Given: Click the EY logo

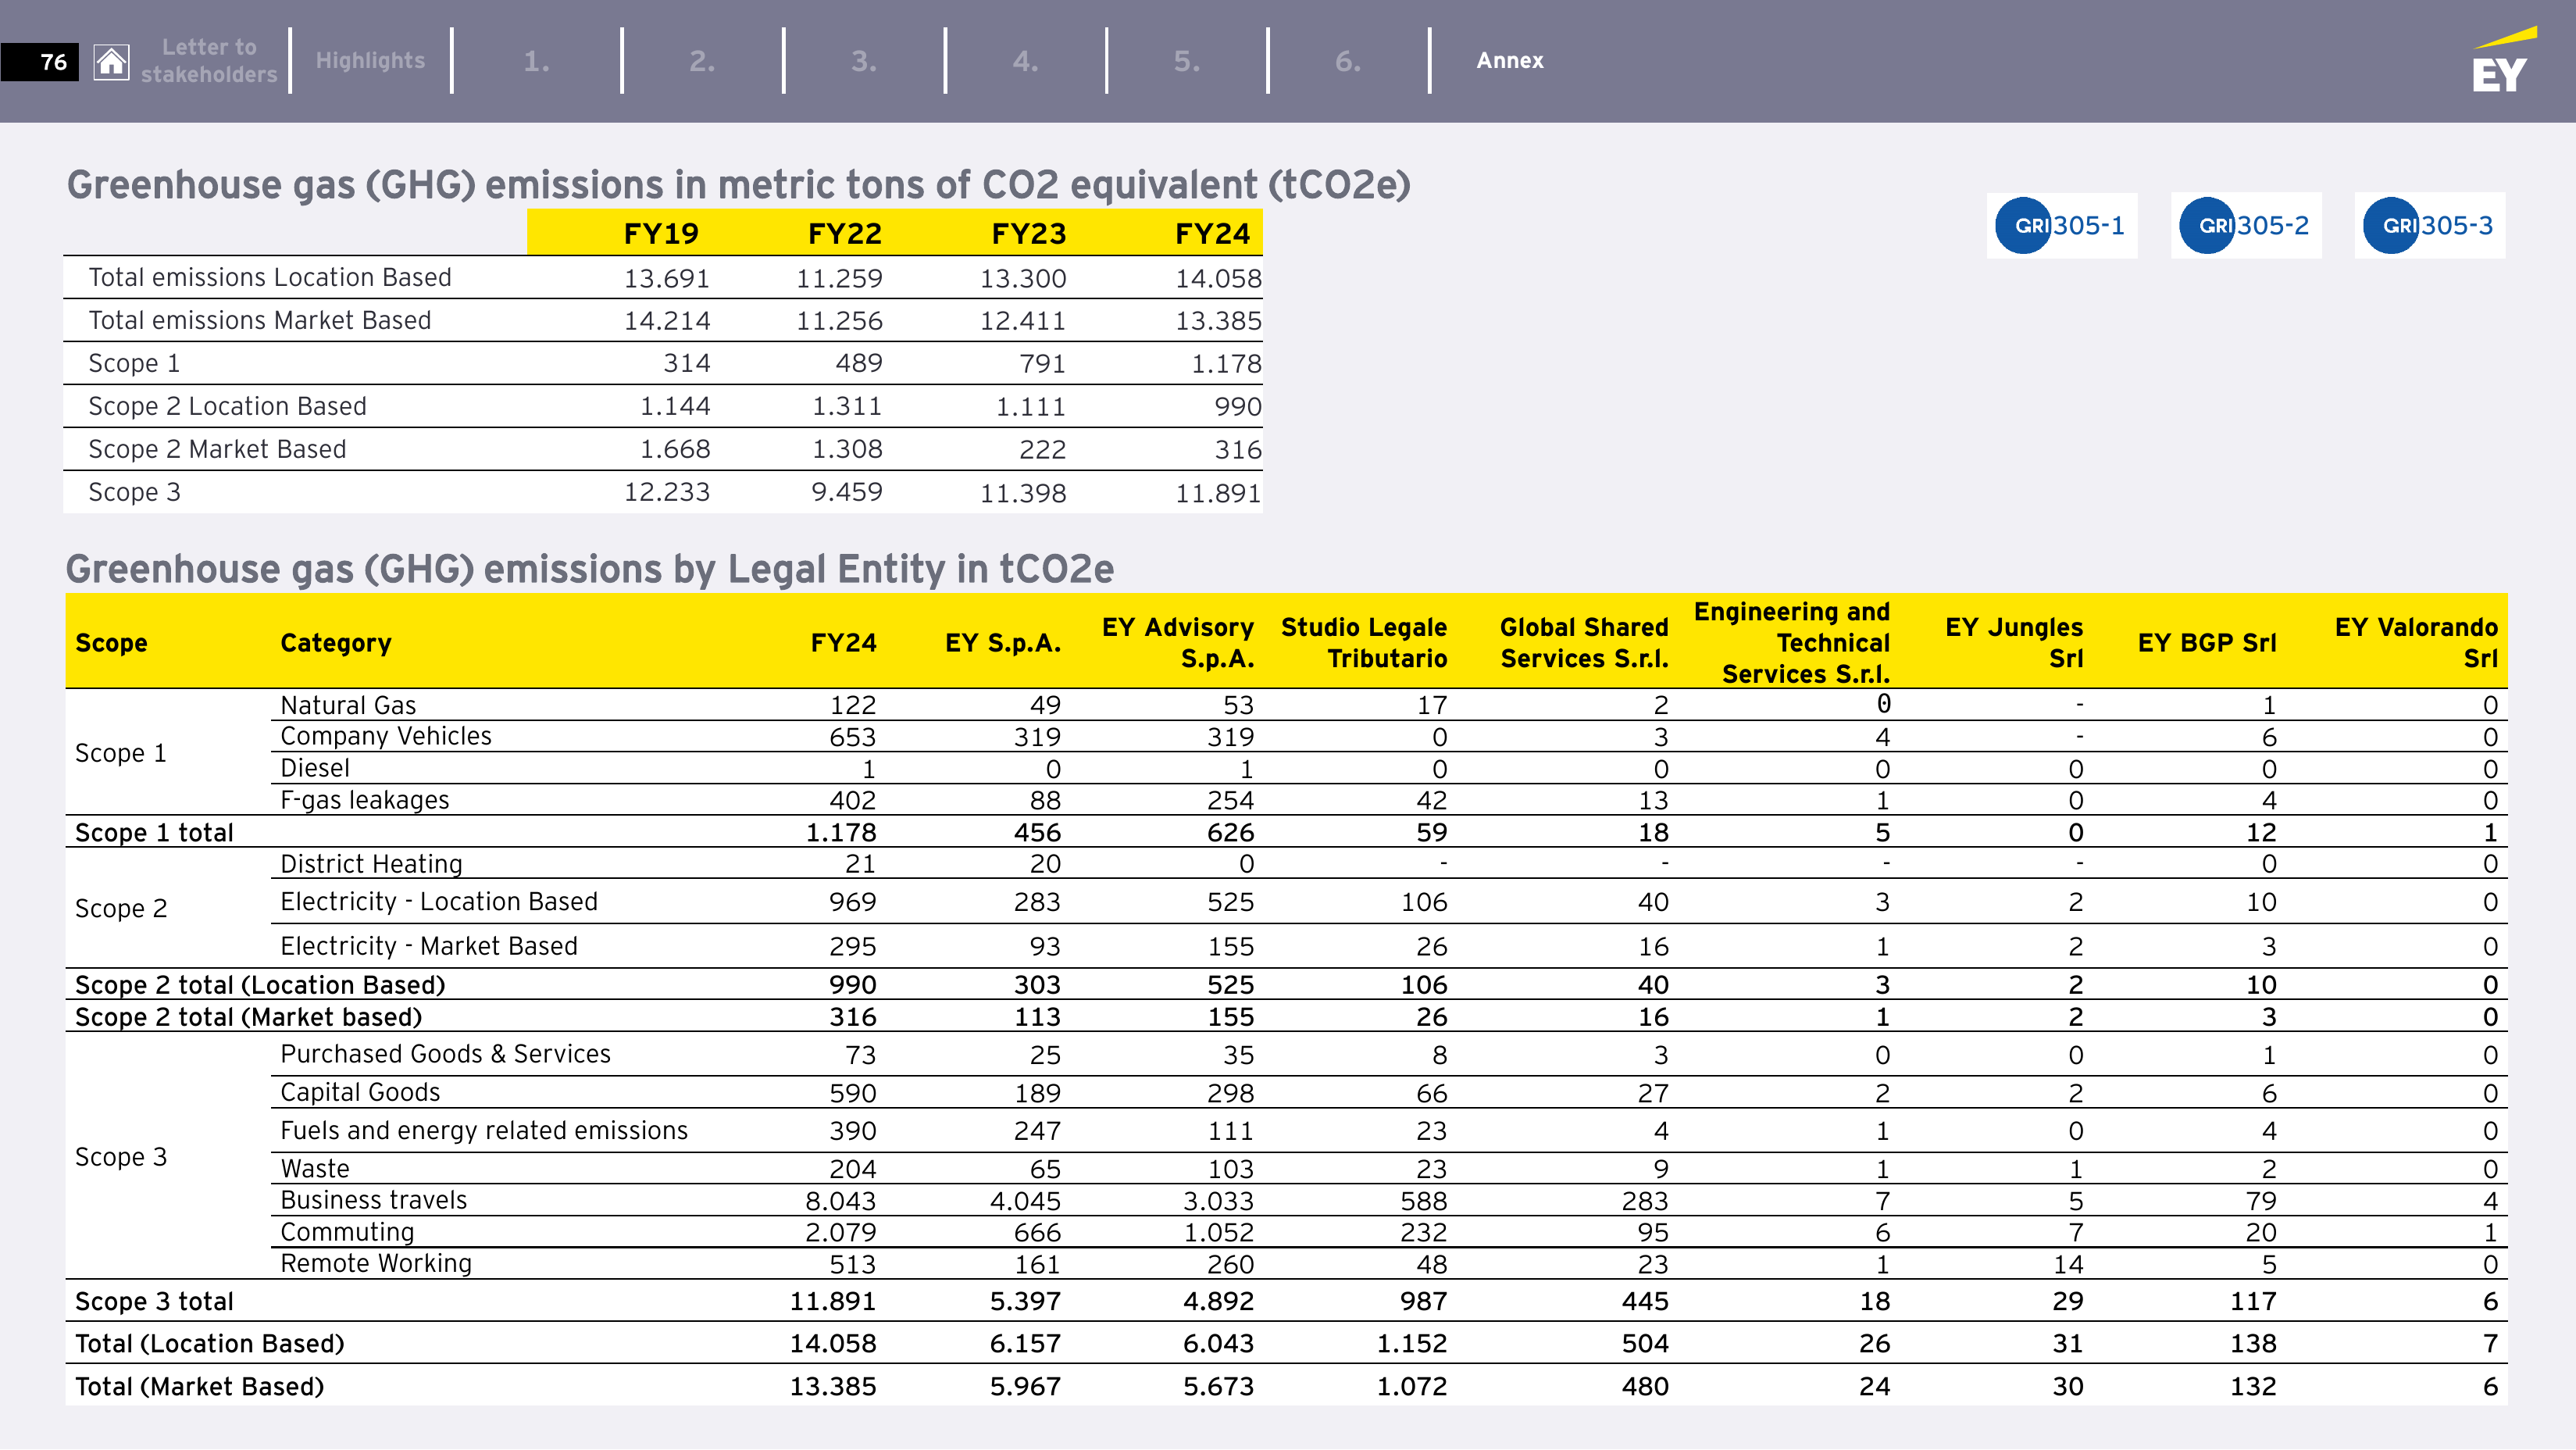Looking at the screenshot, I should point(2503,62).
